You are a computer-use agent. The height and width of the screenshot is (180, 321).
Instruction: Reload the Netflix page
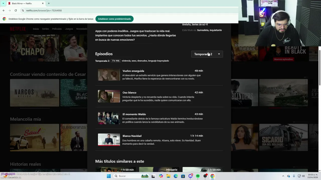(x=16, y=10)
